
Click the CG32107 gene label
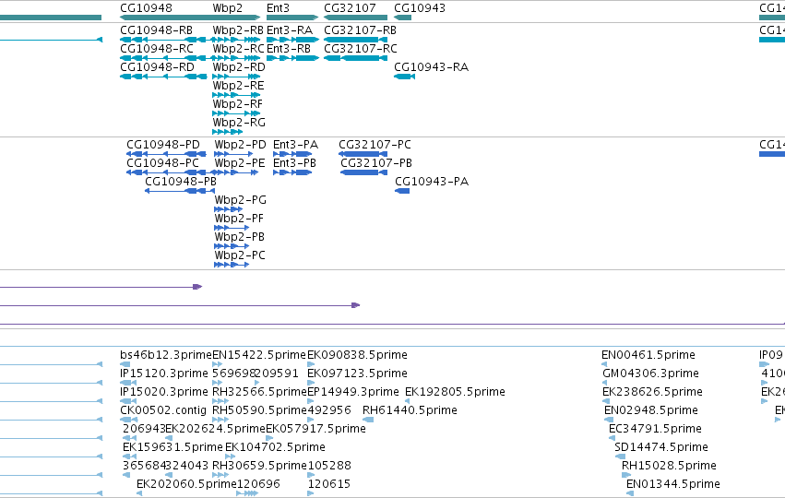click(350, 8)
